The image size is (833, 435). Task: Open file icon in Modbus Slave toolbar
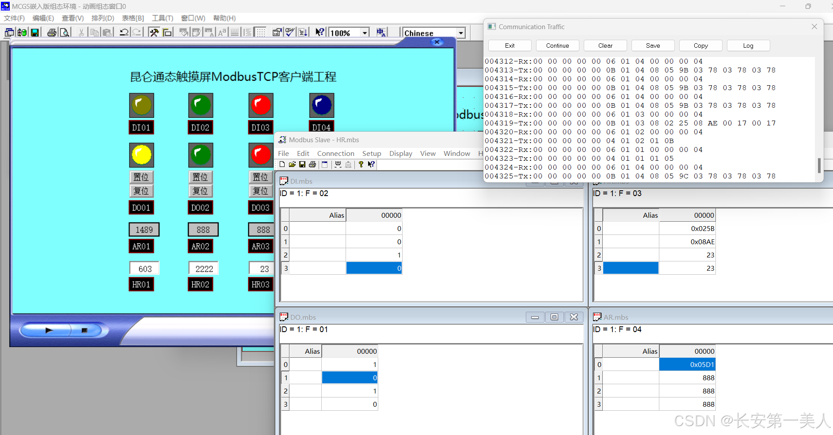pos(292,164)
